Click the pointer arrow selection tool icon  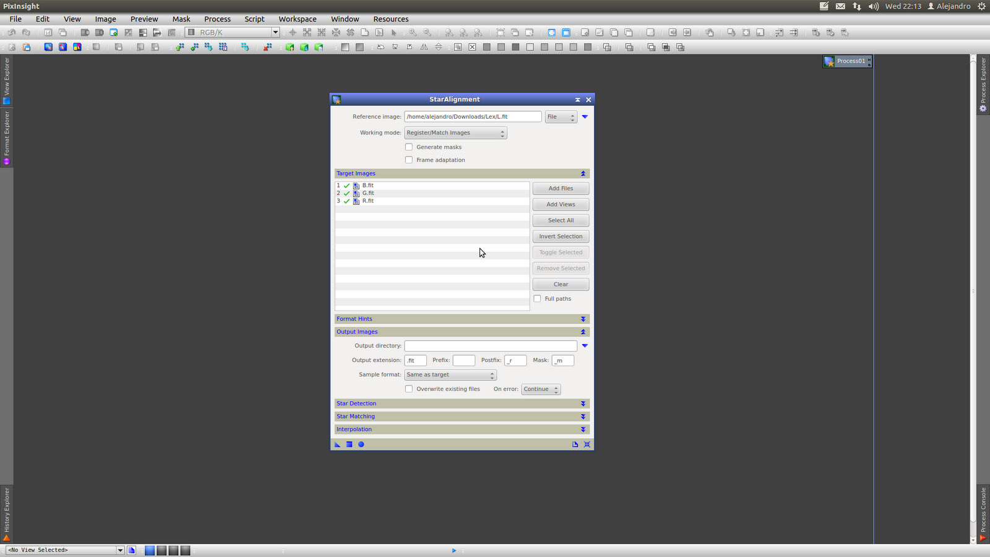coord(394,32)
